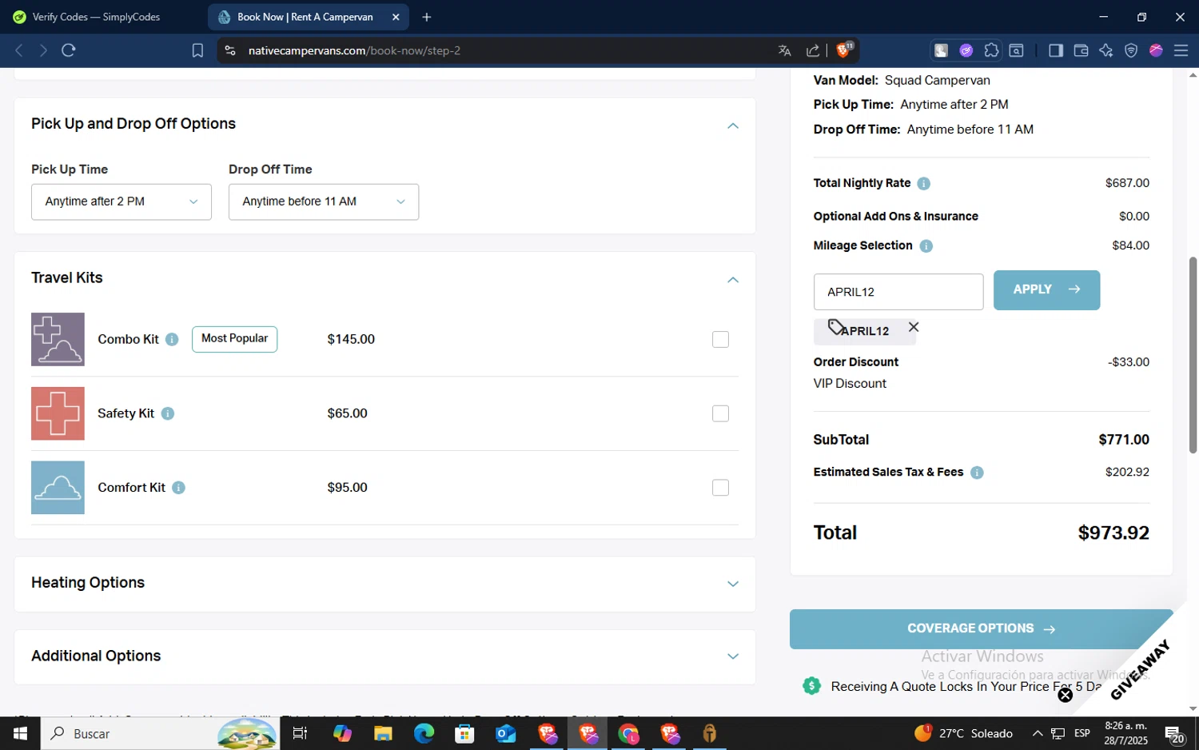This screenshot has height=750, width=1199.
Task: Remove the APRIL12 promo code tag
Action: [914, 327]
